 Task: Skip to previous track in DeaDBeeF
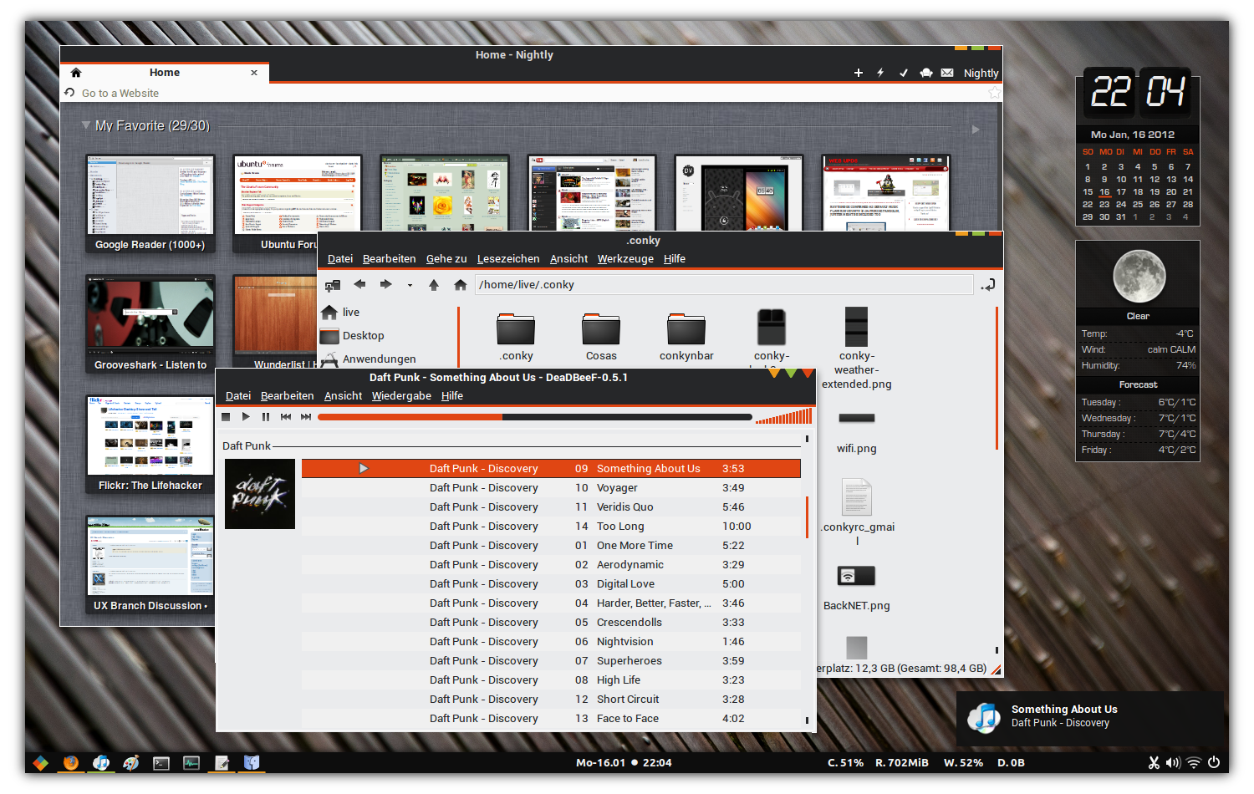pos(286,416)
